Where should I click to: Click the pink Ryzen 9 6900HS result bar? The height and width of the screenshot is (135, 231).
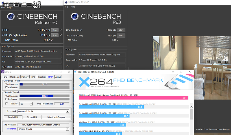pyautogui.click(x=133, y=98)
